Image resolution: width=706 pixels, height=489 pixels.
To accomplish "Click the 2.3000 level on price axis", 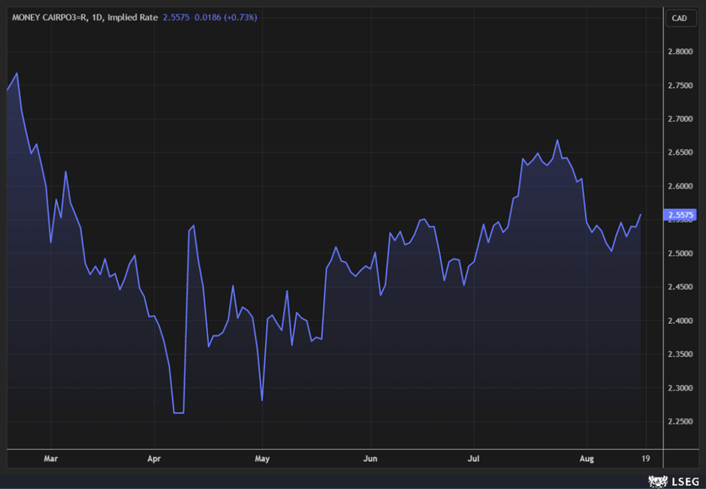I will click(680, 388).
